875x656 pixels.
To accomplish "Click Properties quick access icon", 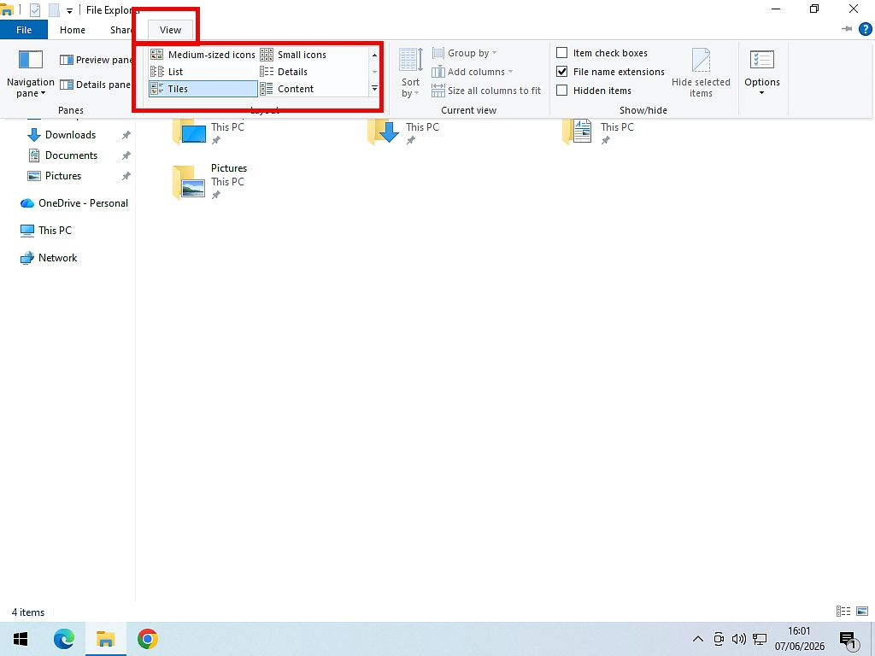I will 34,10.
